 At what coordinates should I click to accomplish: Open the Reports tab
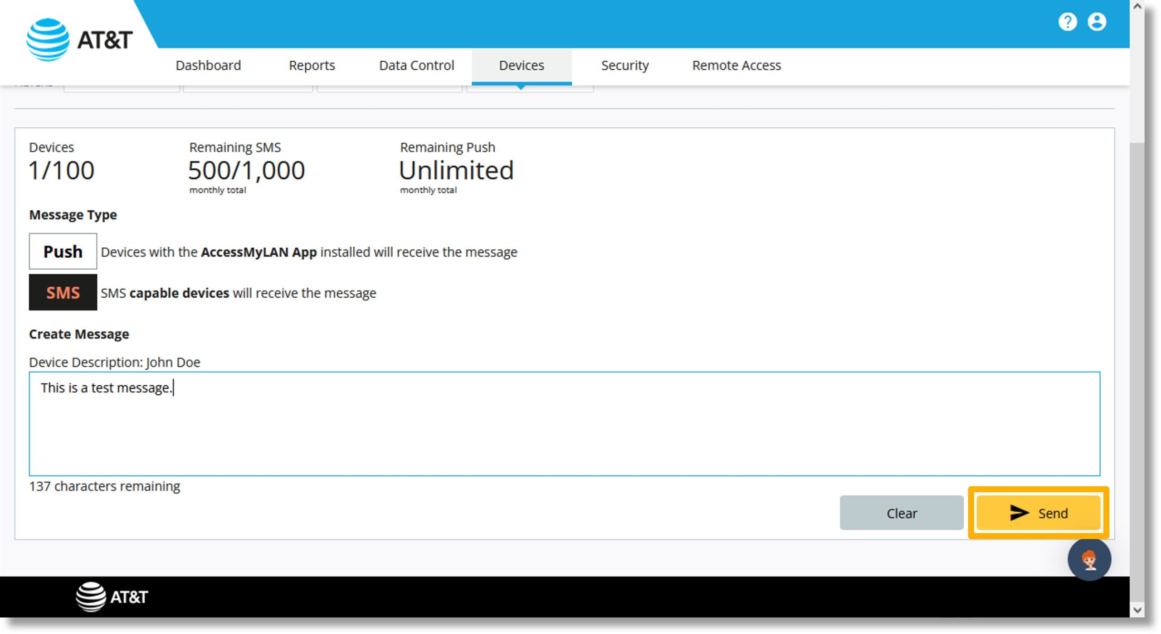coord(312,65)
